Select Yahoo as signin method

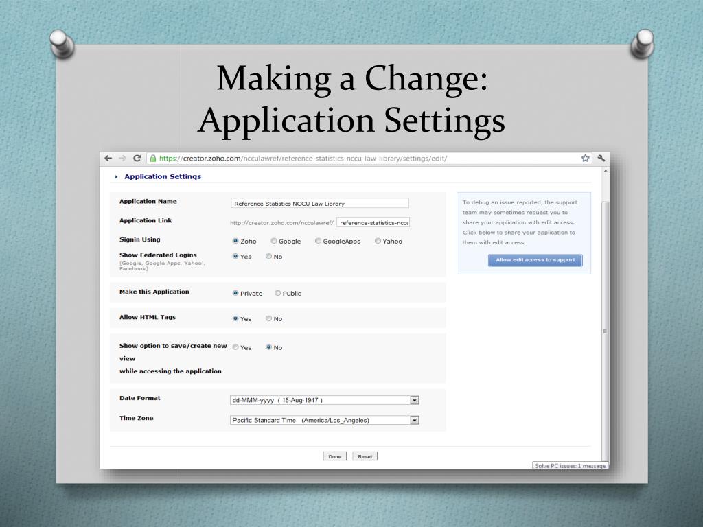[x=378, y=241]
